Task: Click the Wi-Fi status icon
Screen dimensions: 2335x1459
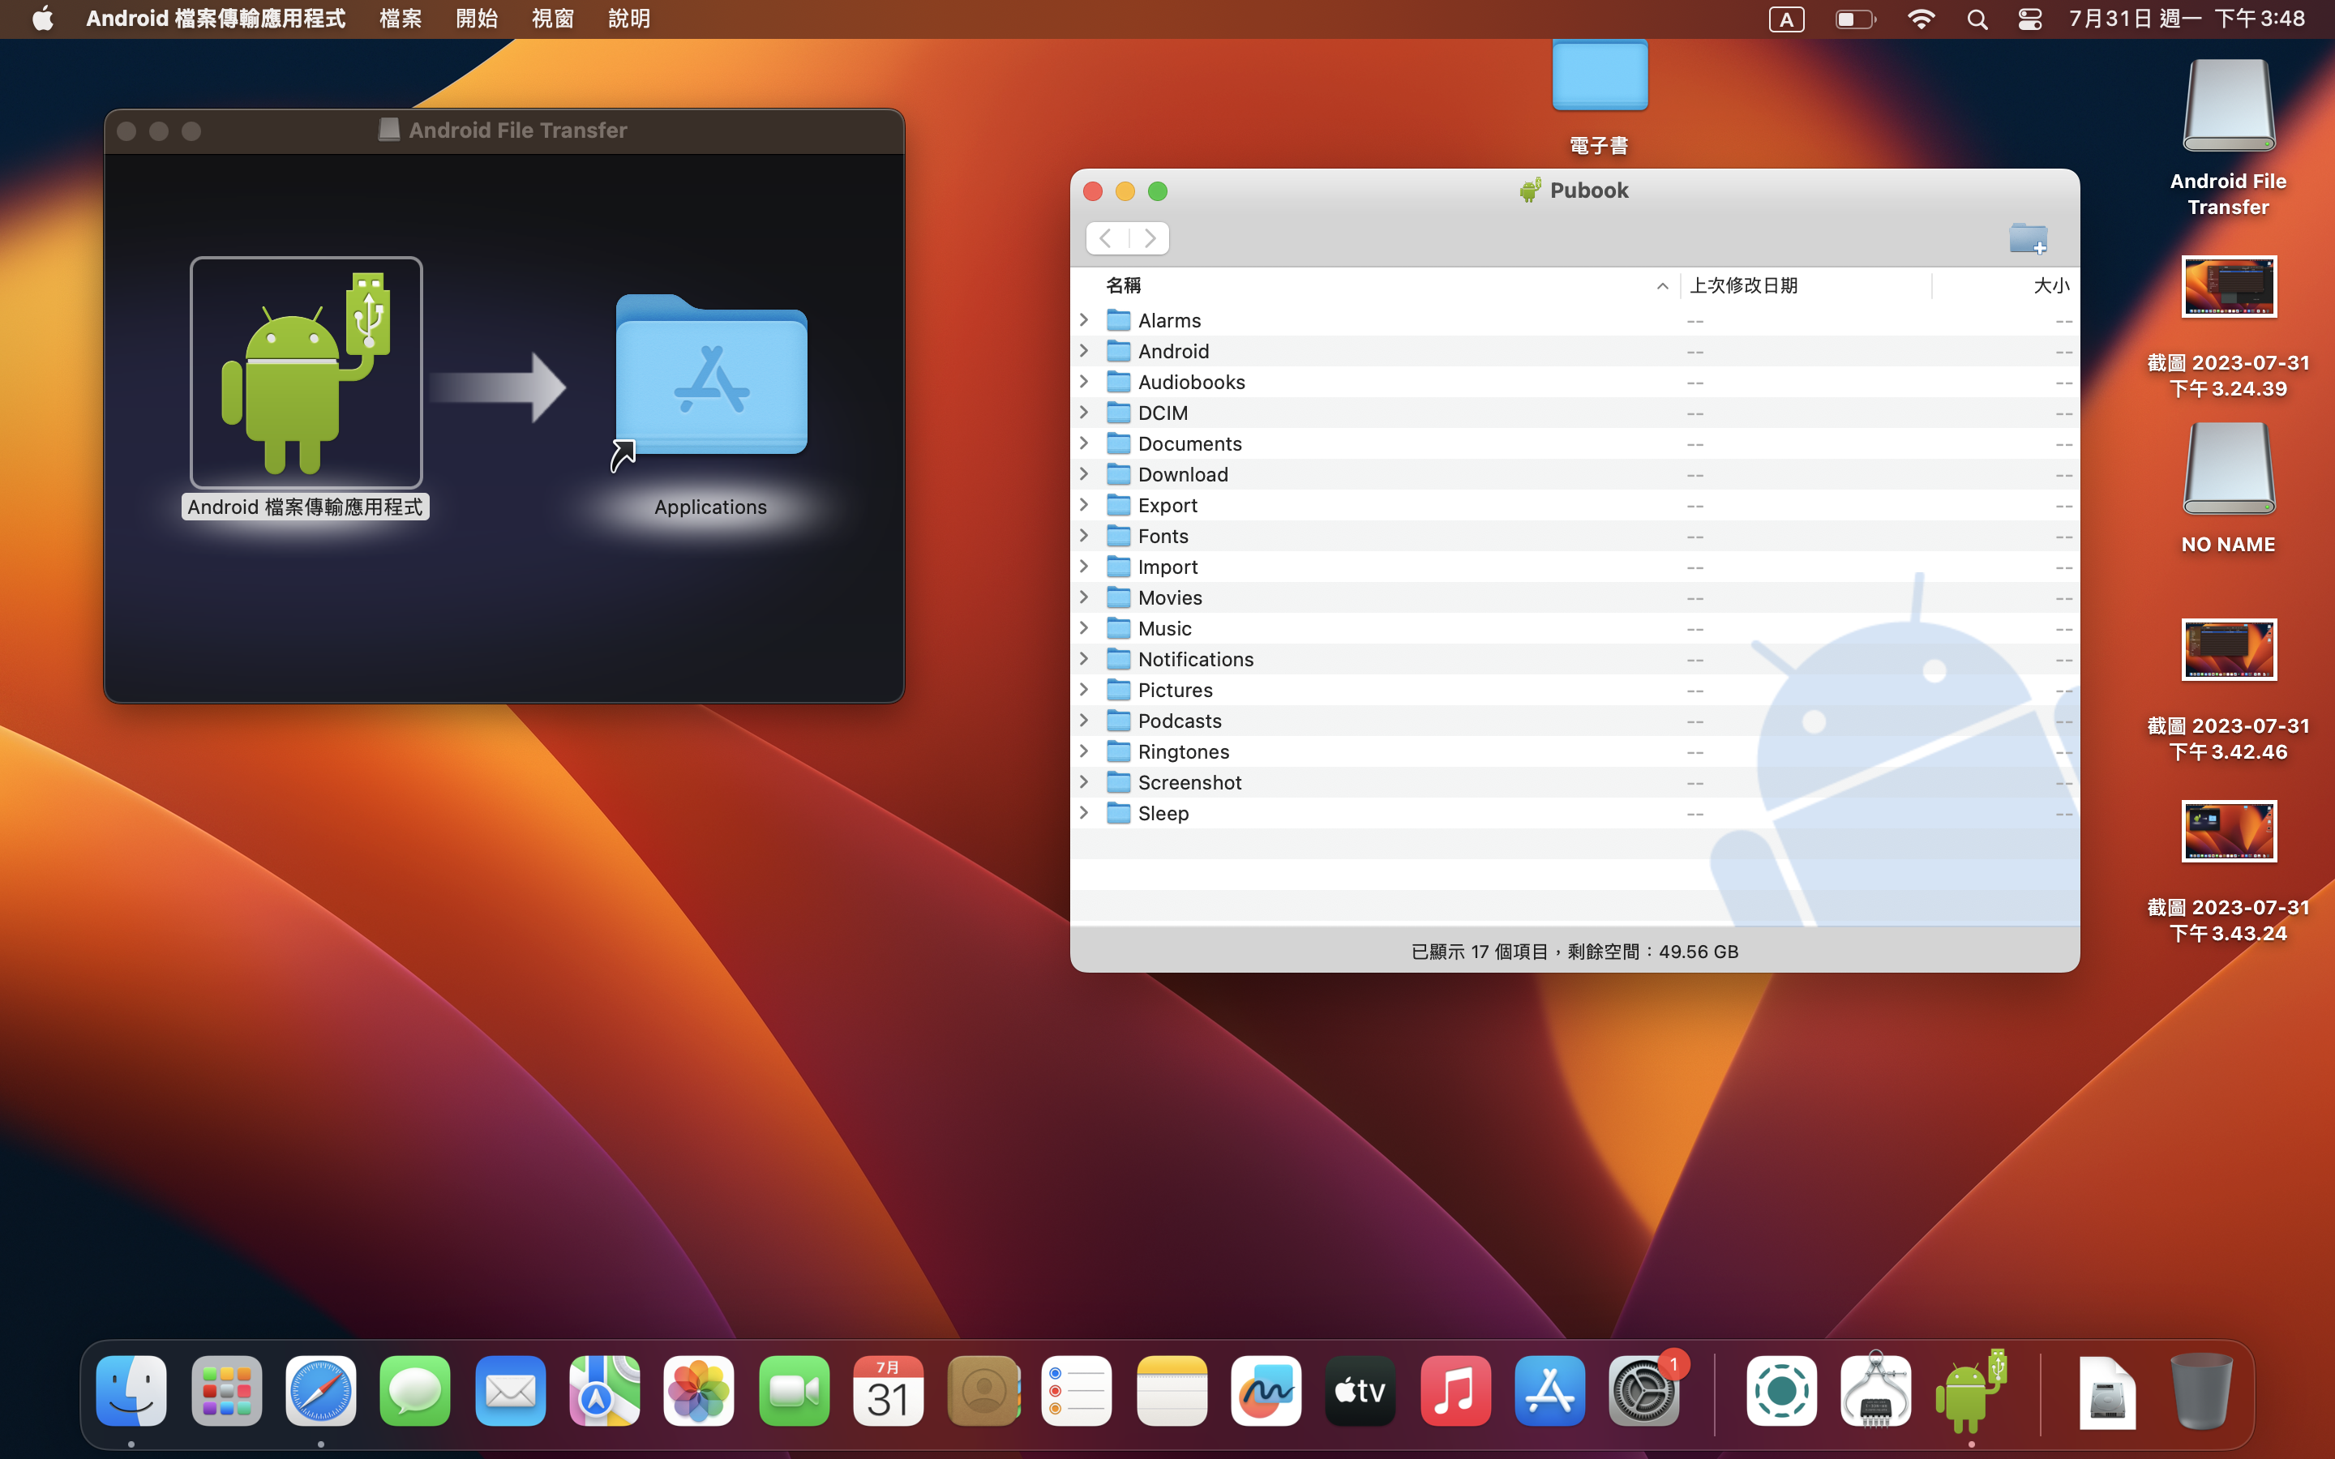Action: [1921, 19]
